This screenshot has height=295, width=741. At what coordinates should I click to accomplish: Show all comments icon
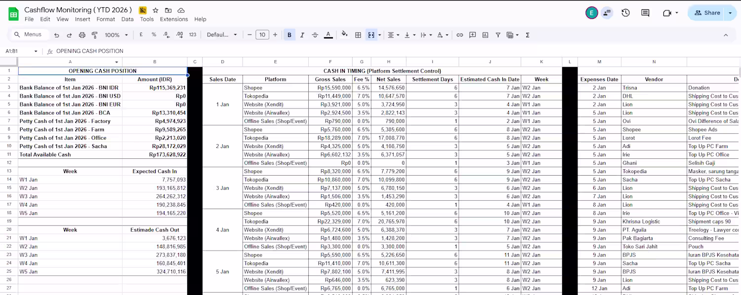pos(645,13)
